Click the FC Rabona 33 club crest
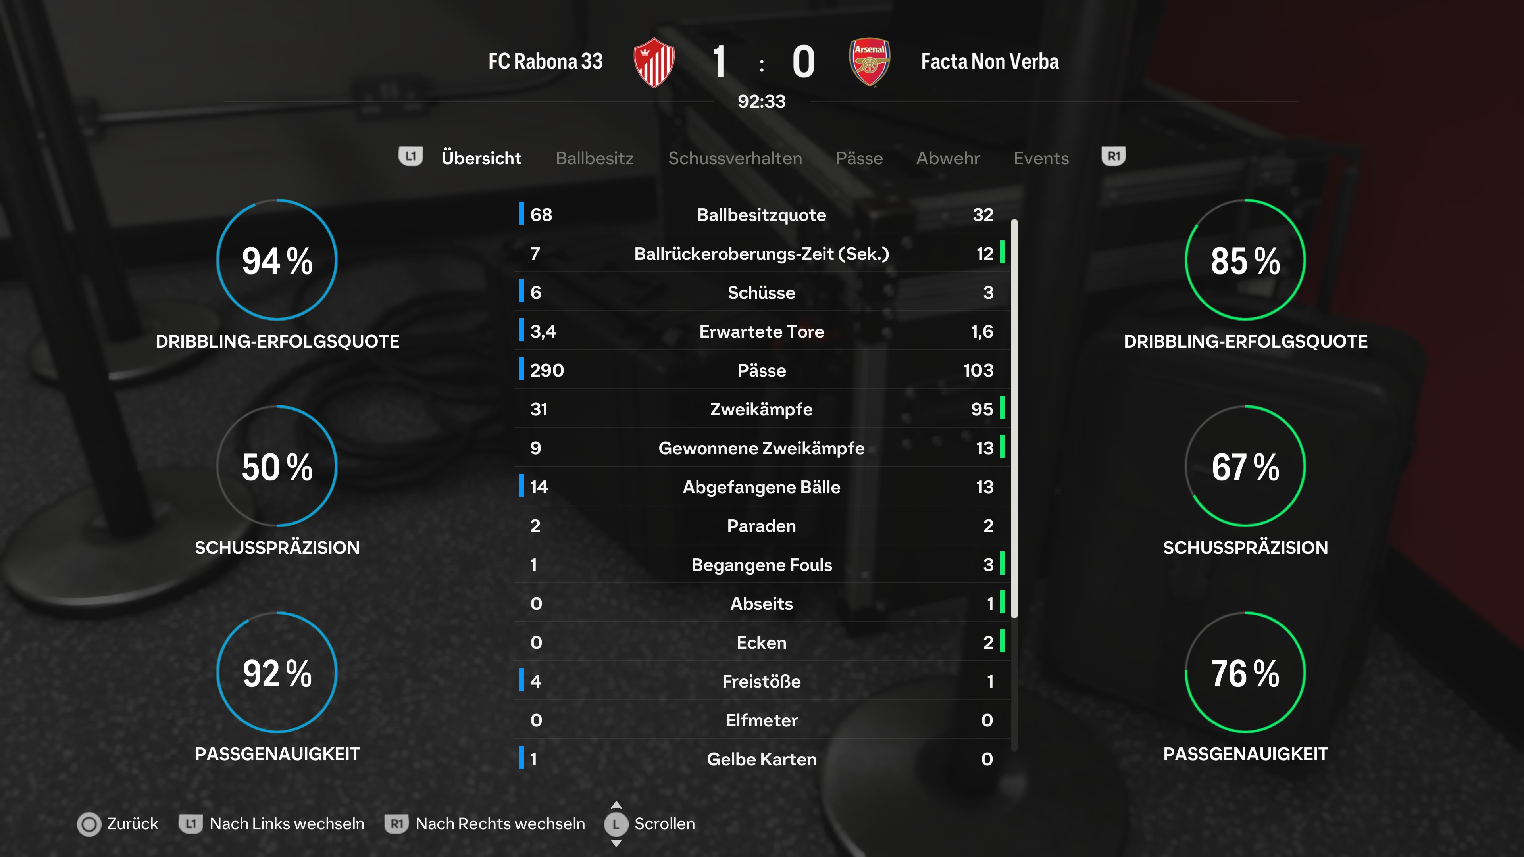Image resolution: width=1524 pixels, height=857 pixels. coord(654,62)
